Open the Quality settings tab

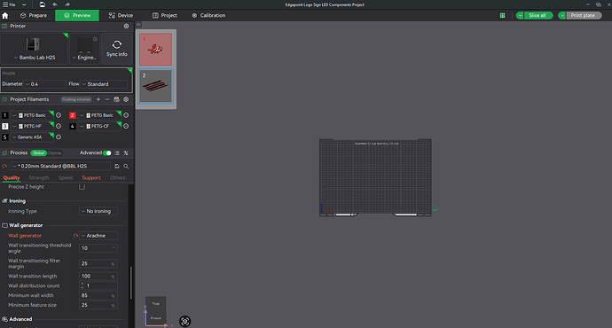tap(12, 178)
